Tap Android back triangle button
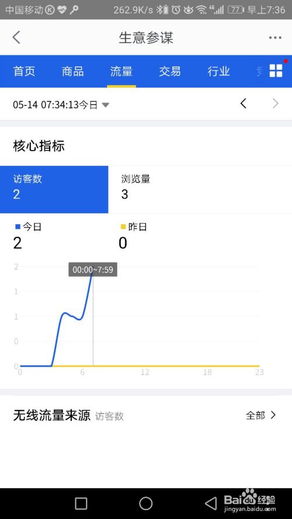This screenshot has height=519, width=292. tap(211, 503)
